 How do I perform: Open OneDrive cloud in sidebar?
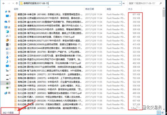6,22
